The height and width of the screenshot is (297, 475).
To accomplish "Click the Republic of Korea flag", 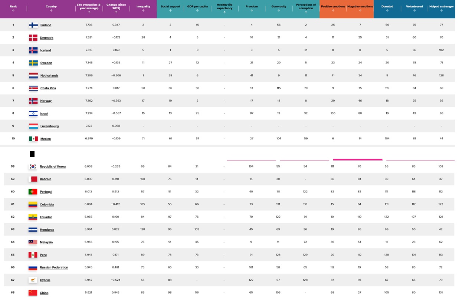I will click(x=33, y=166).
